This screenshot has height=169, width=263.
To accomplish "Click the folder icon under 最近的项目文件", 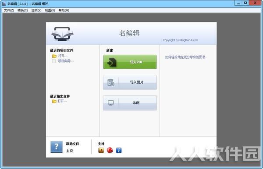I will 54,56.
